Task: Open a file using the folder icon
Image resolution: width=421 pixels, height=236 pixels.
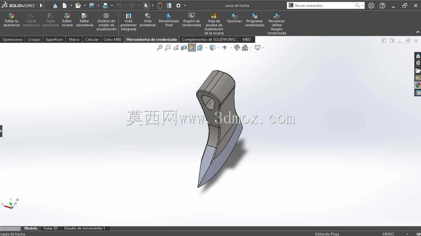Action: click(78, 6)
